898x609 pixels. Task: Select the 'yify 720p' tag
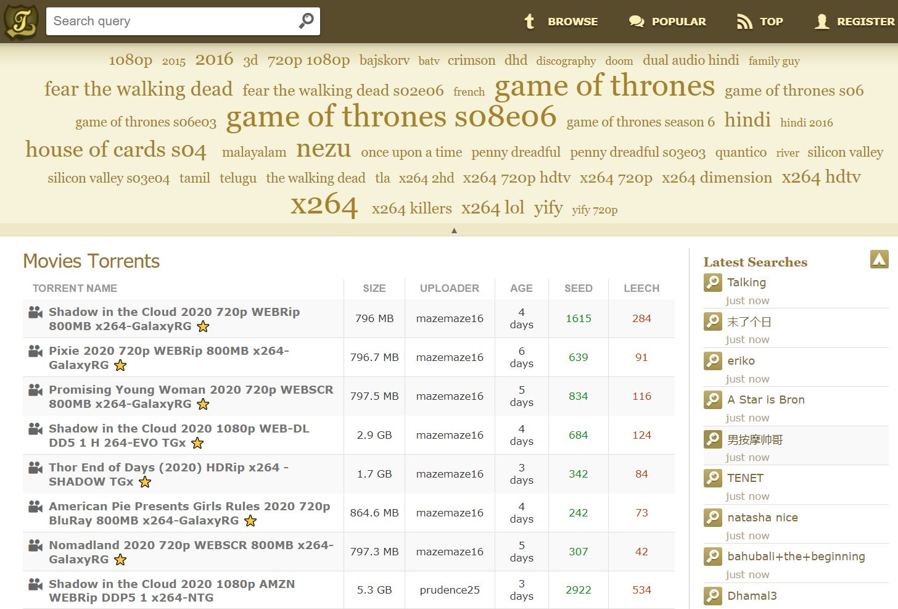(x=595, y=210)
